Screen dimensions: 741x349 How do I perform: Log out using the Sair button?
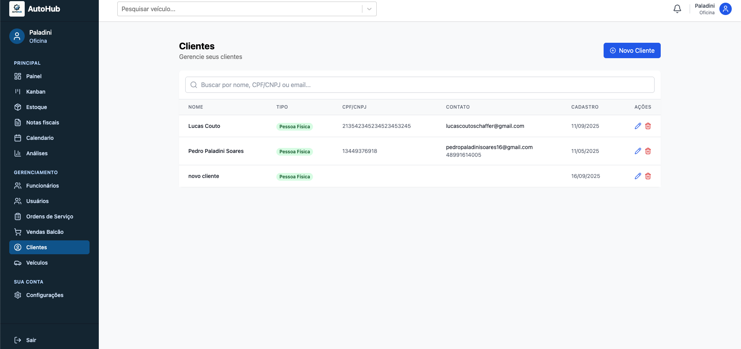pos(31,340)
